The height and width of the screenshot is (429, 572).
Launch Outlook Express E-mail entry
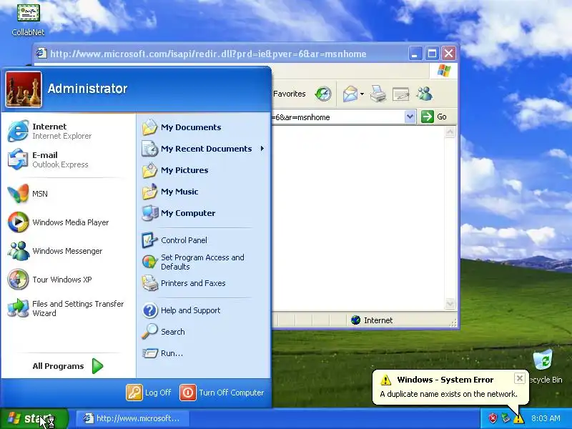68,159
